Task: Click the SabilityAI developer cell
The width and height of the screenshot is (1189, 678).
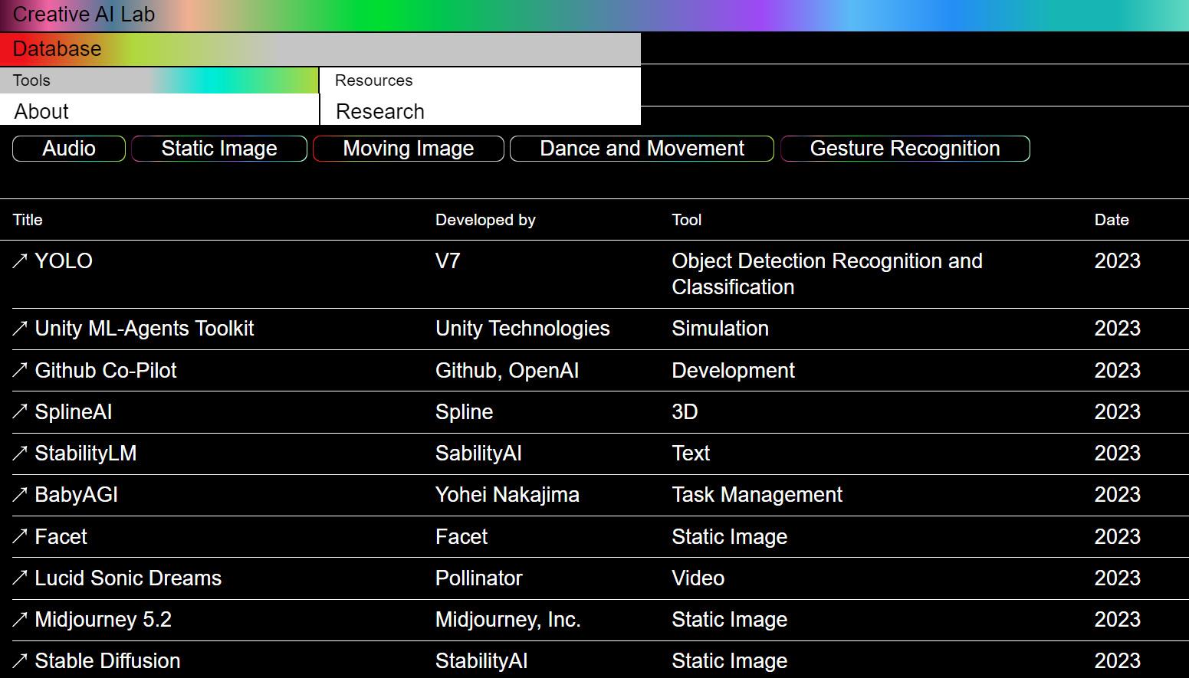Action: coord(478,454)
